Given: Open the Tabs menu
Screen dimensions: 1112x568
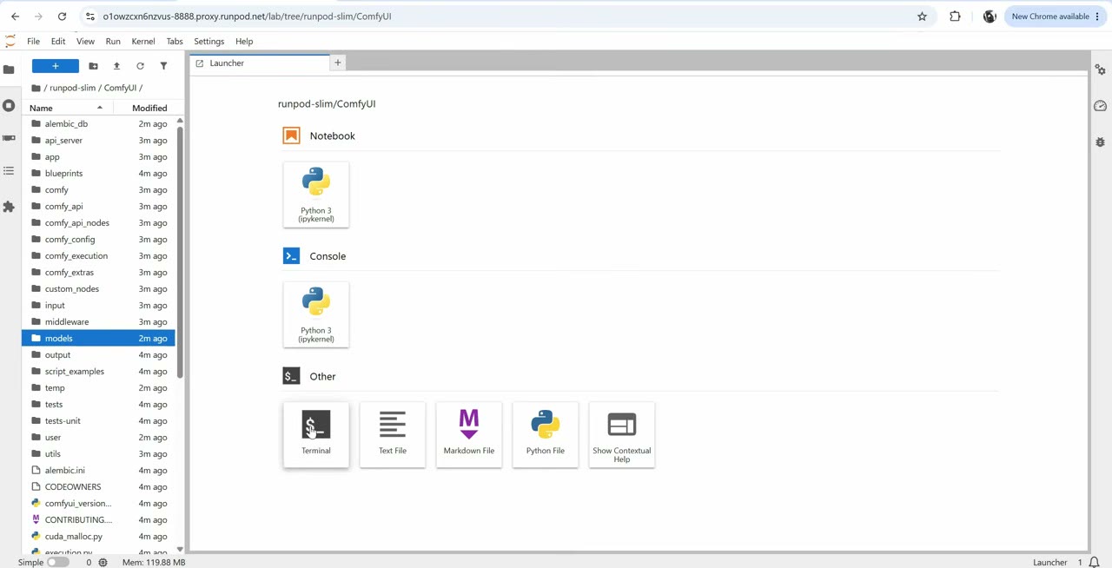Looking at the screenshot, I should (175, 41).
